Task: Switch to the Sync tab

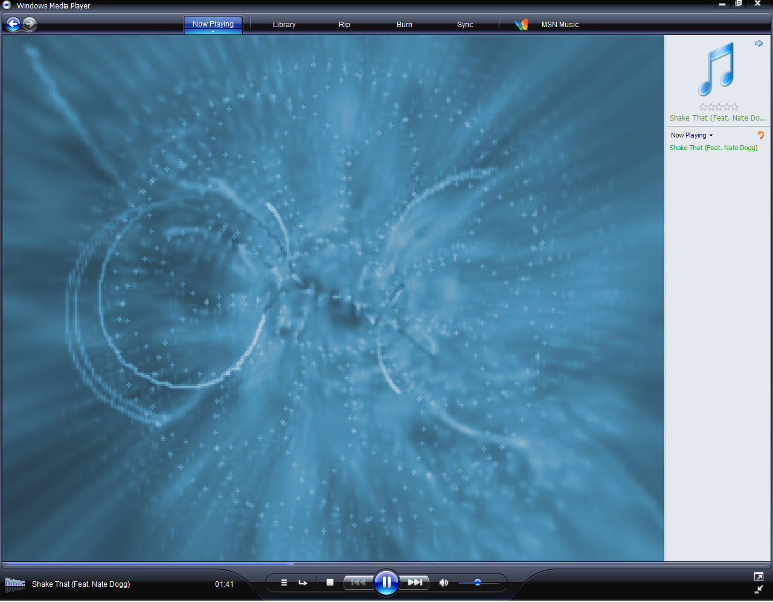Action: 465,25
